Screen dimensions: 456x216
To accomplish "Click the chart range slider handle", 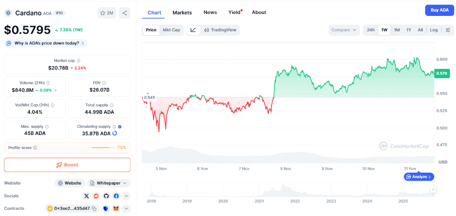I will point(433,190).
